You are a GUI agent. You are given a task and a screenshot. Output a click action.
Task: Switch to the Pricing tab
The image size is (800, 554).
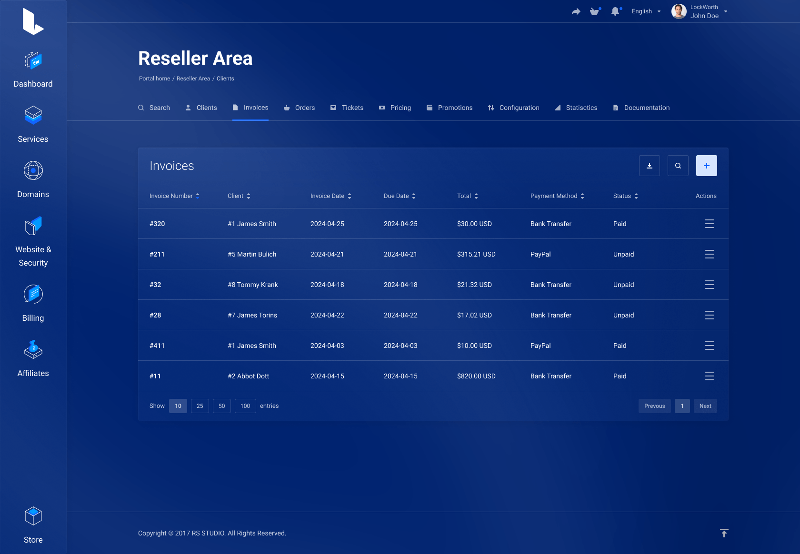[395, 108]
